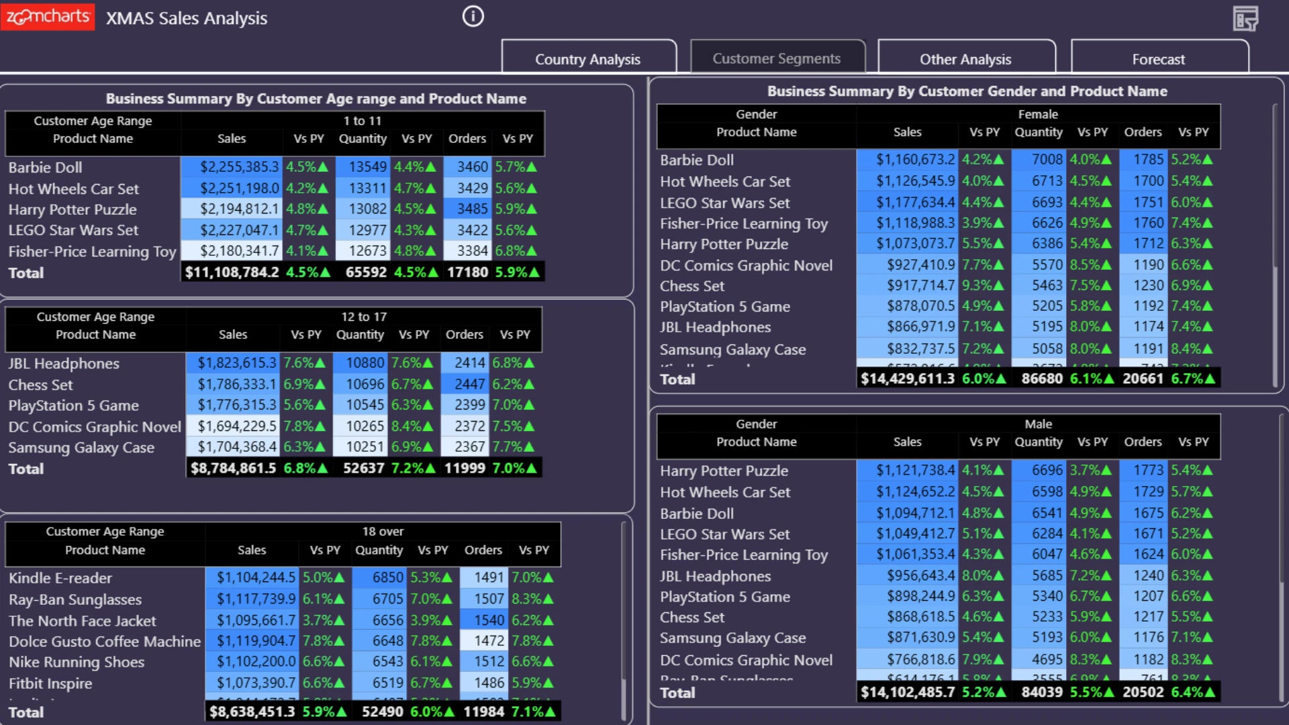Viewport: 1289px width, 725px height.
Task: Sort by Sales in the 1 to 11 table
Action: click(232, 139)
